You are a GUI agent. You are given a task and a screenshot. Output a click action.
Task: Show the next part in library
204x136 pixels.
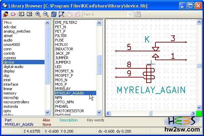point(29,14)
